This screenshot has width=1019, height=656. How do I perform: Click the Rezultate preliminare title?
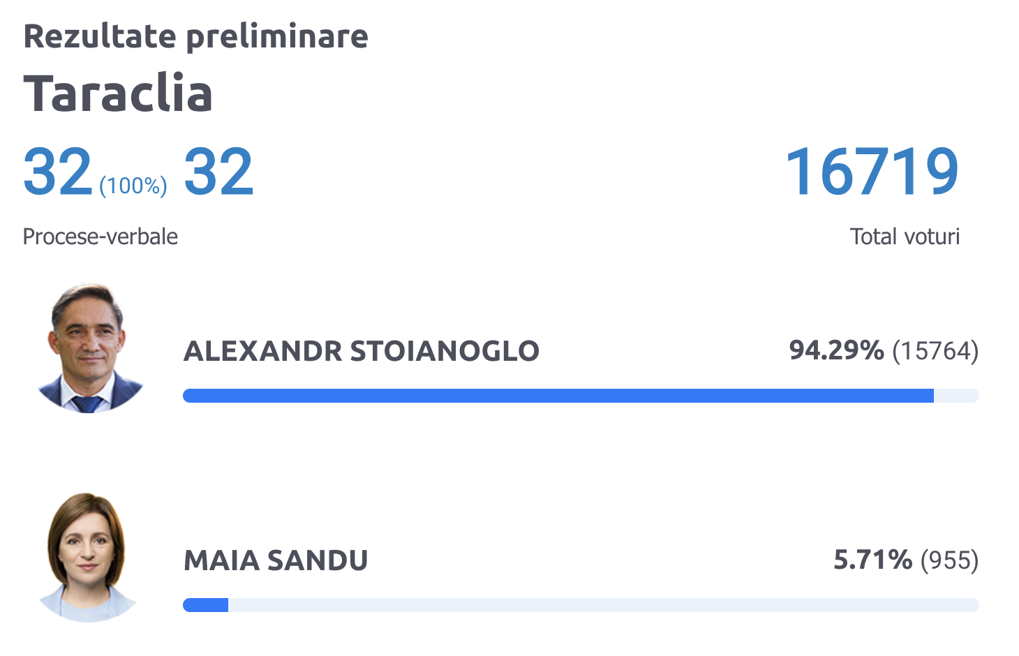195,36
